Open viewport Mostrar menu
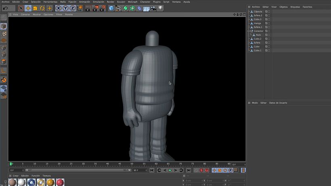 [37, 15]
